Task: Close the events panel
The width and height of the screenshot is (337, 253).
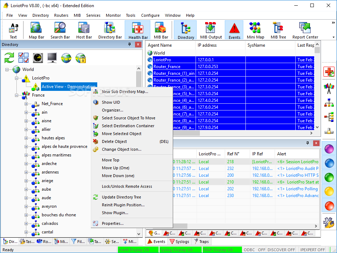Action: click(x=316, y=143)
